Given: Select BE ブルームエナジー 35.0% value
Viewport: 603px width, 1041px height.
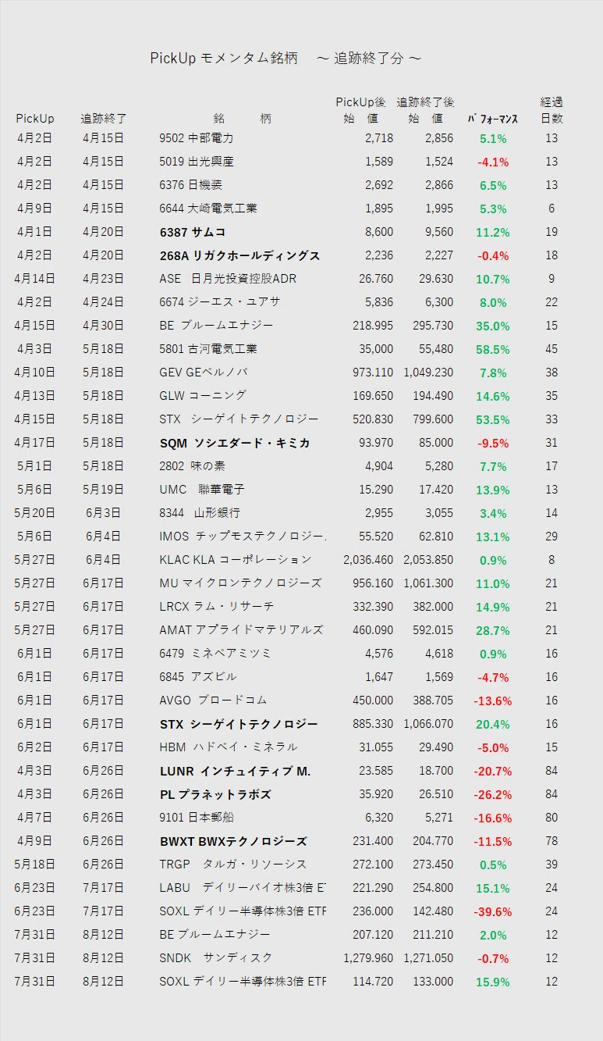Looking at the screenshot, I should (x=493, y=326).
